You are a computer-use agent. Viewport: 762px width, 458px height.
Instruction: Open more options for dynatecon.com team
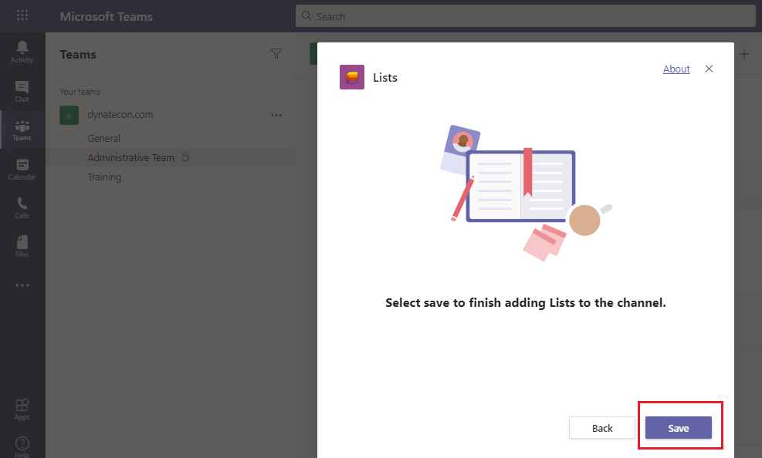click(x=276, y=115)
